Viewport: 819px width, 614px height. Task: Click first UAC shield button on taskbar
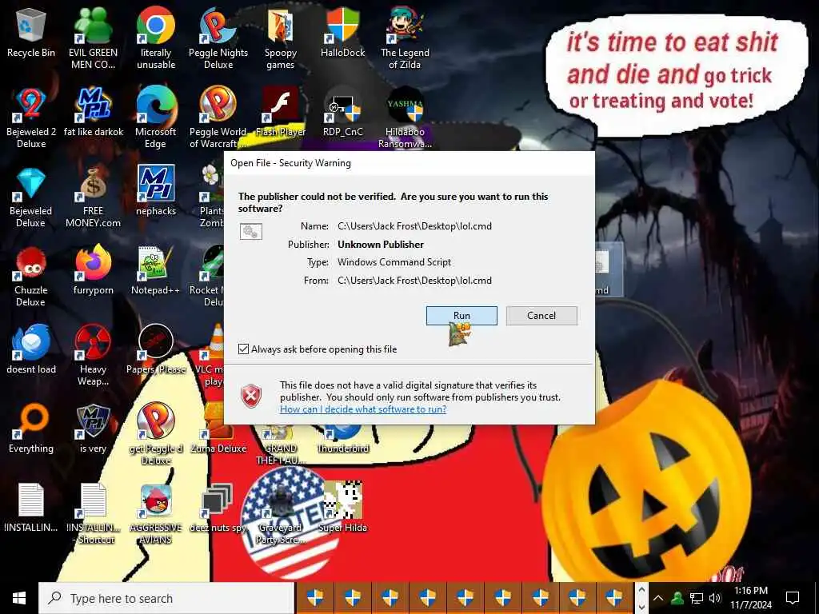[x=315, y=596]
